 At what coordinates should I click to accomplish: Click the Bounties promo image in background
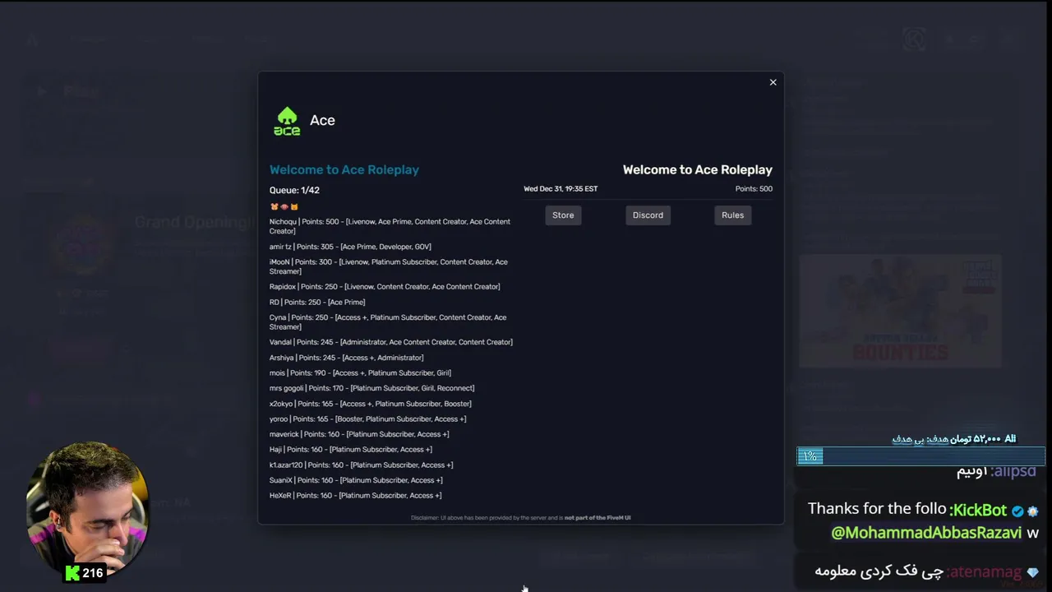(x=900, y=311)
